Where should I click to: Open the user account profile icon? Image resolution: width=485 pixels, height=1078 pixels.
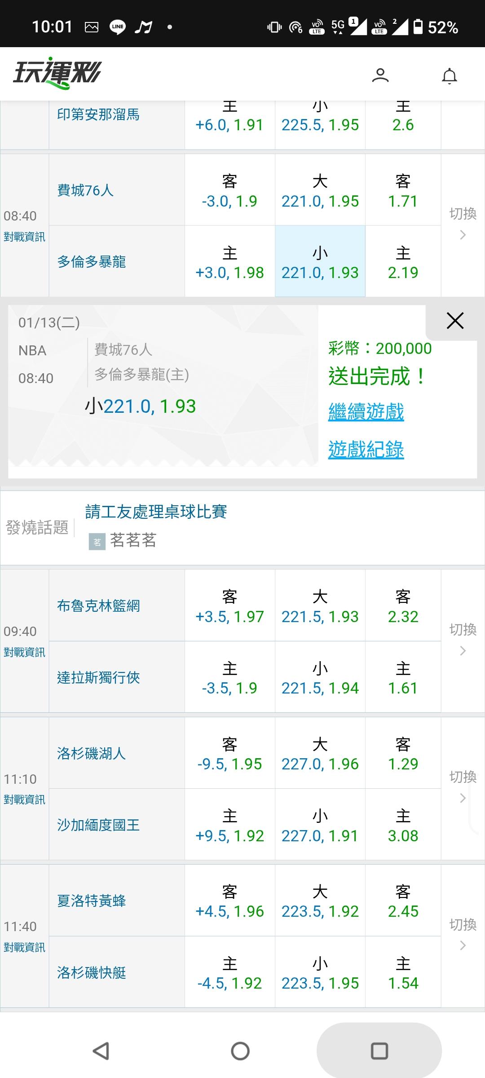pos(380,75)
